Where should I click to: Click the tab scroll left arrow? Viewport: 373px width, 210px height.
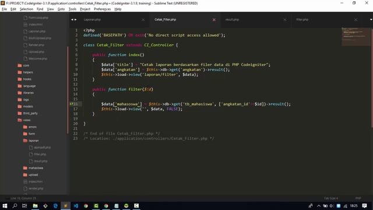pyautogui.click(x=72, y=19)
